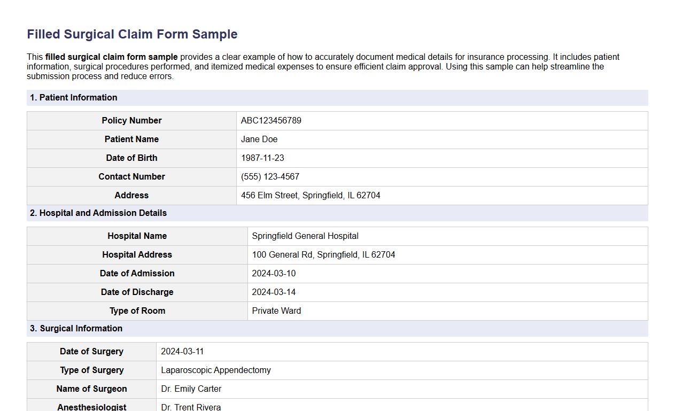Click the "Policy Number" row label
Image resolution: width=675 pixels, height=411 pixels.
pos(131,120)
